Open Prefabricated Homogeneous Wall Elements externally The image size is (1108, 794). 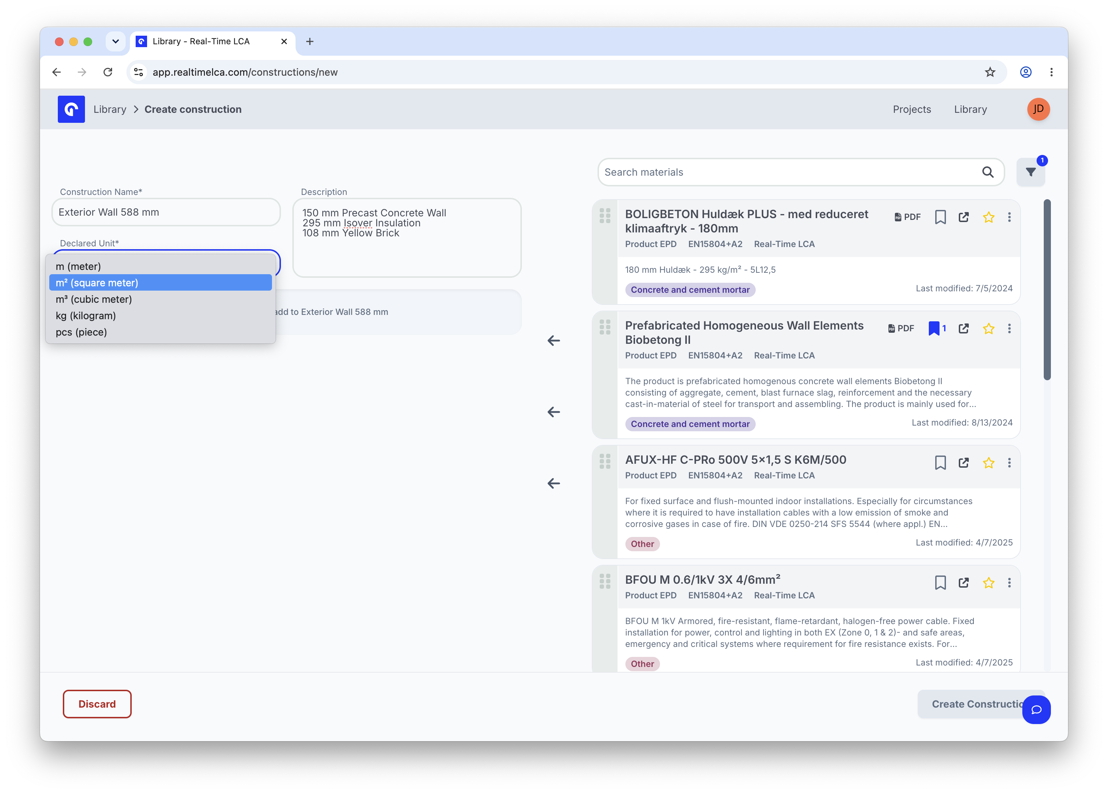click(963, 328)
